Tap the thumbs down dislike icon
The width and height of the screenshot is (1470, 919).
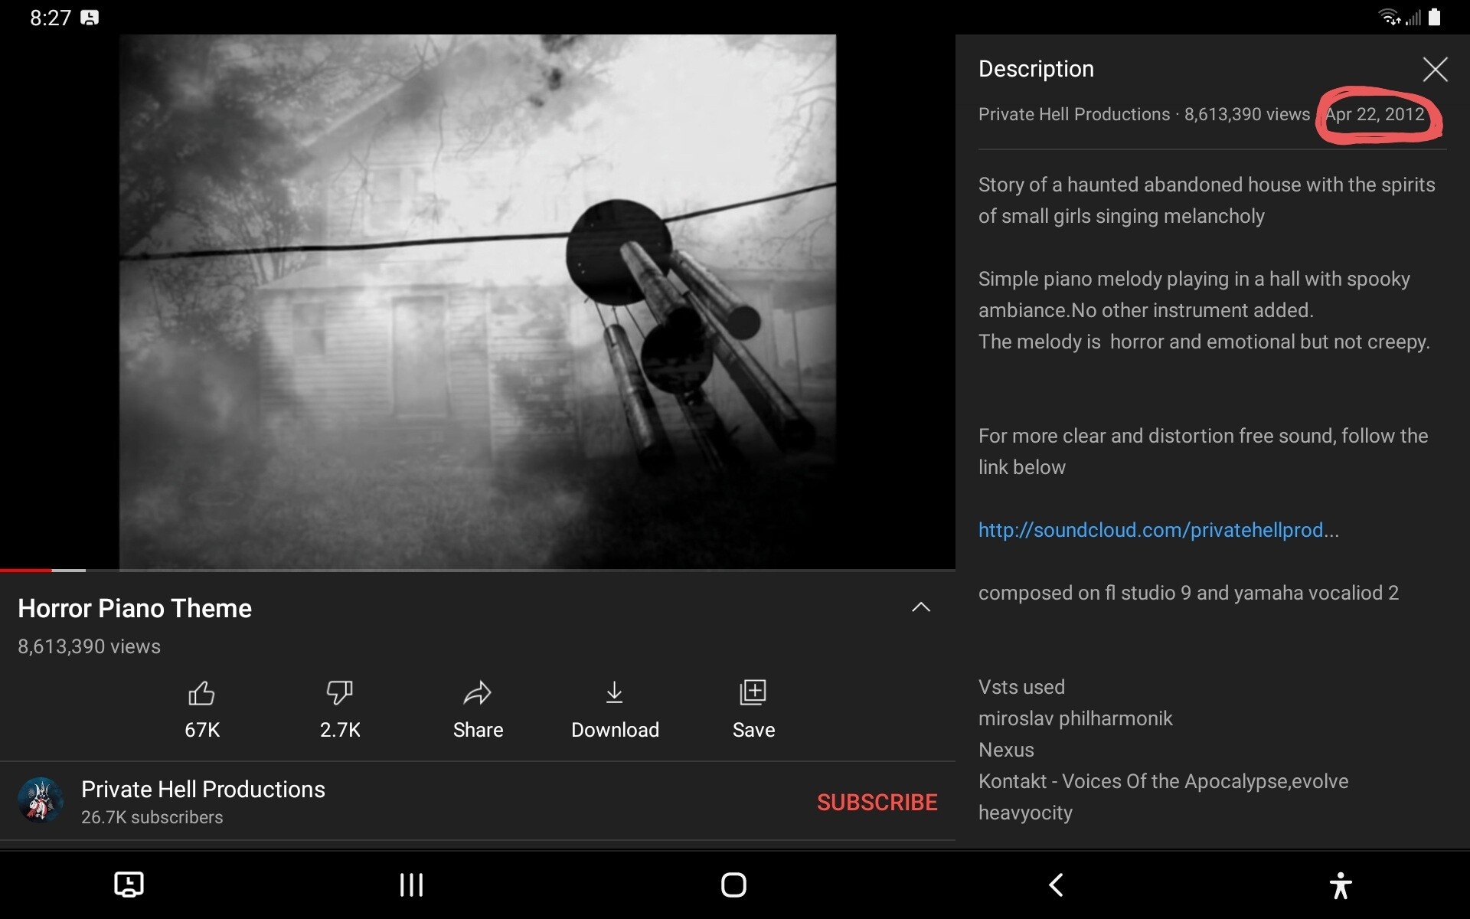pos(339,692)
